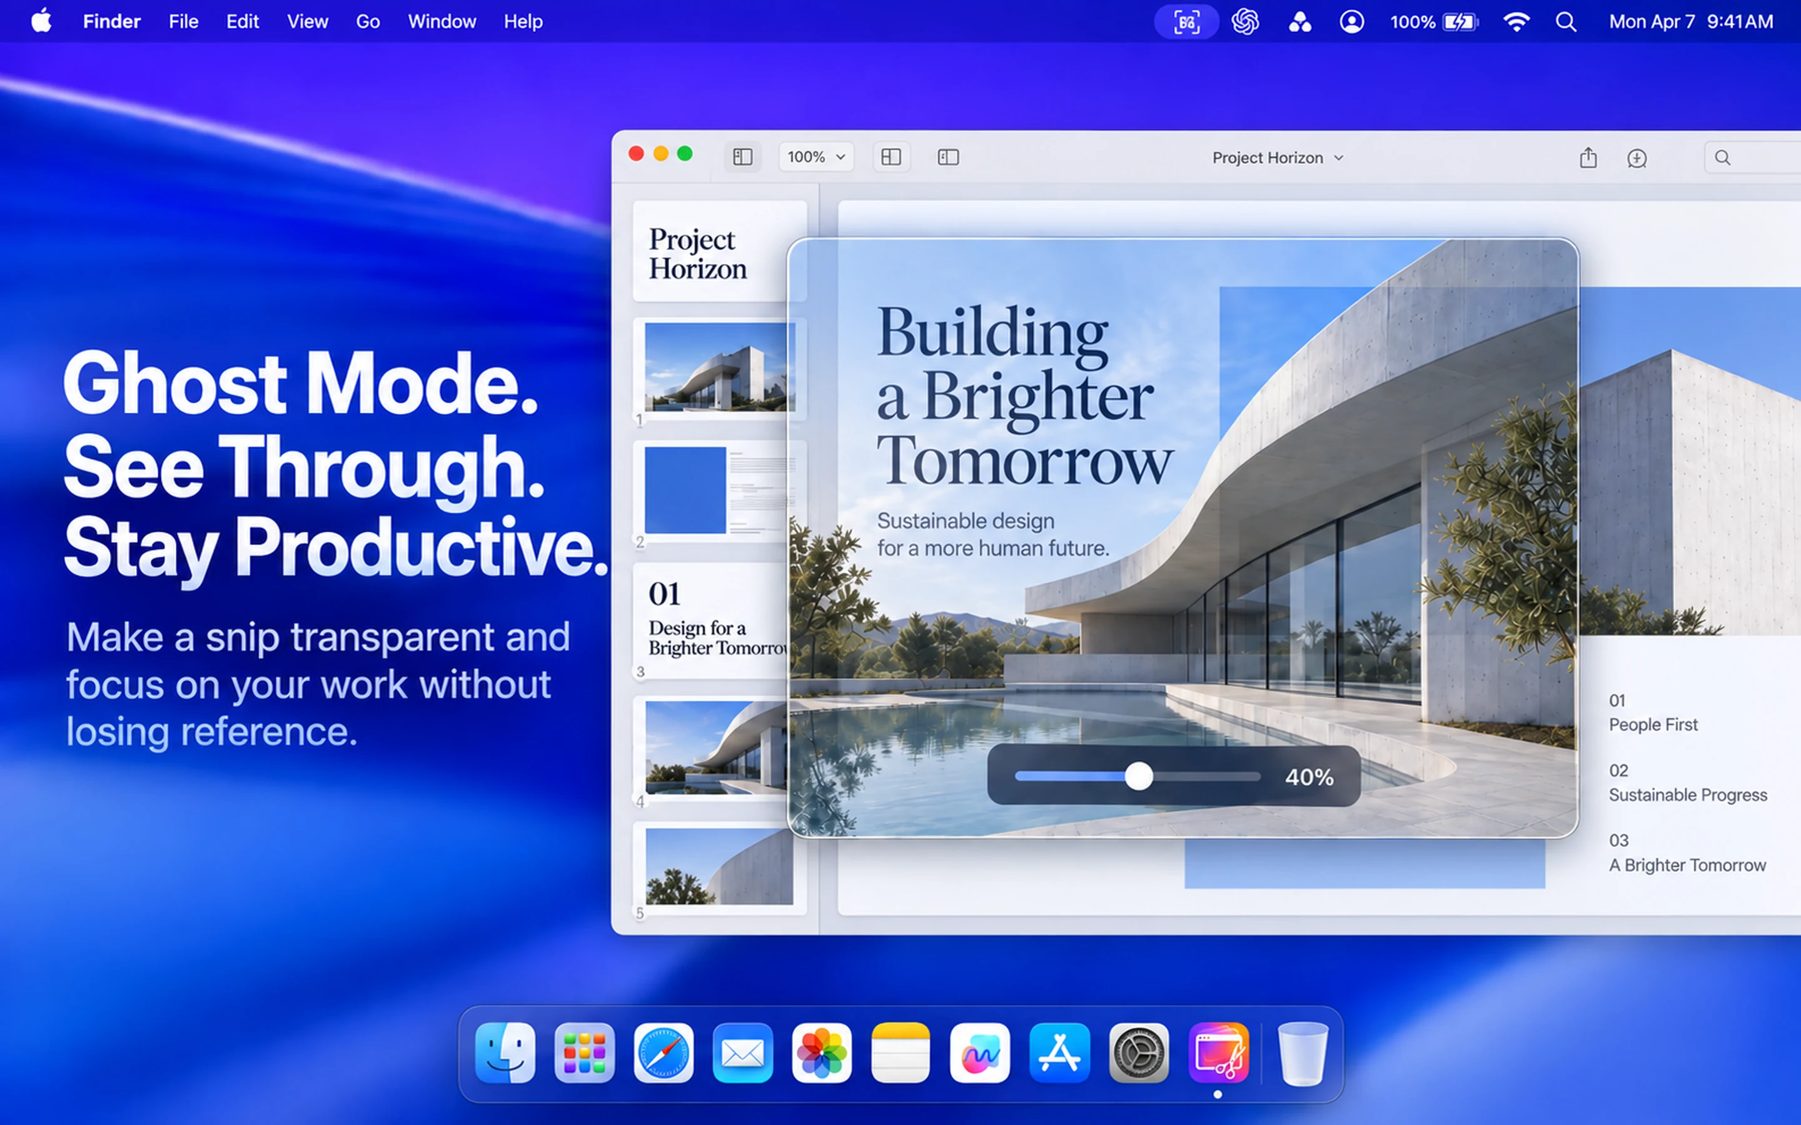The width and height of the screenshot is (1801, 1125).
Task: Open Finder from the Dock
Action: click(x=505, y=1053)
